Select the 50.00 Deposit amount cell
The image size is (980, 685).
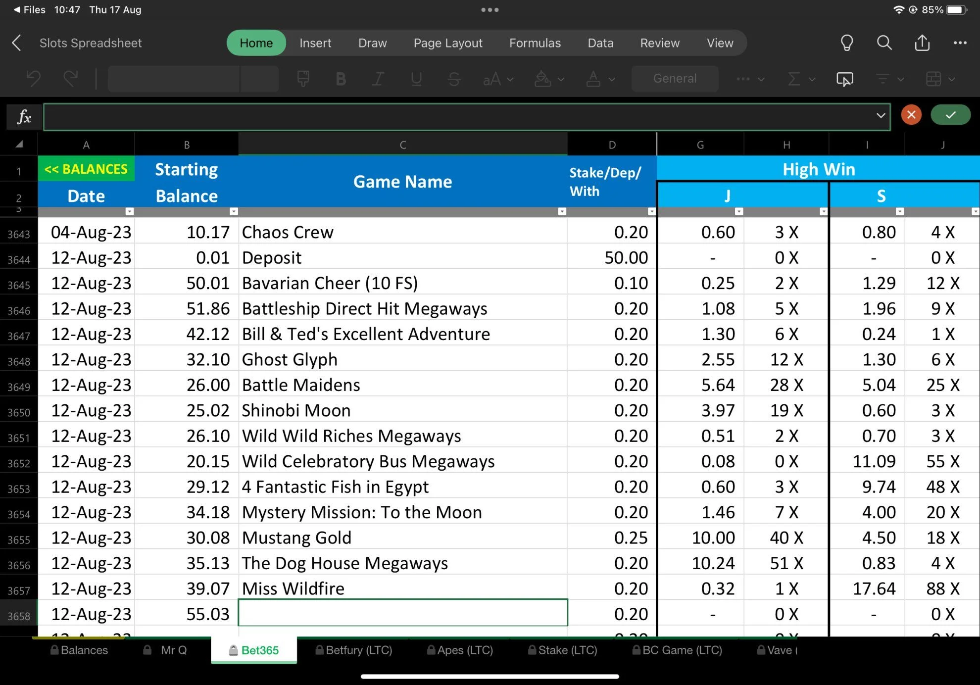click(612, 257)
